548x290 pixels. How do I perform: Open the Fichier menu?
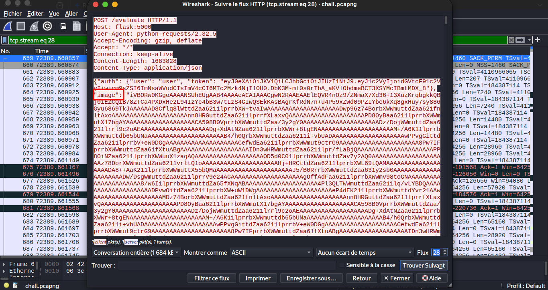[x=12, y=14]
